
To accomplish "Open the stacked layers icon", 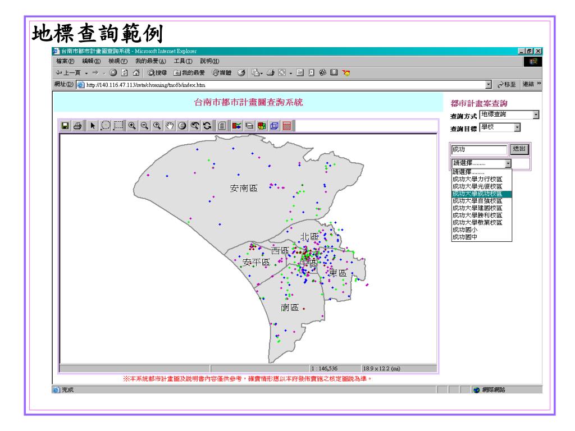I will (x=249, y=126).
